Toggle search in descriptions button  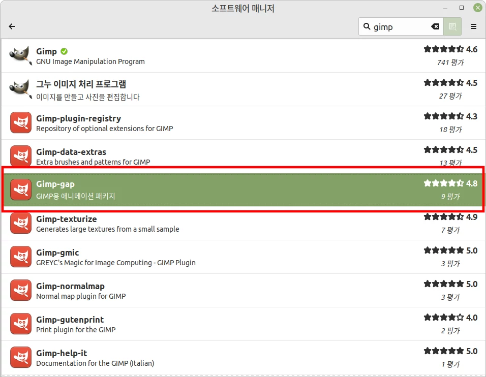(x=452, y=26)
